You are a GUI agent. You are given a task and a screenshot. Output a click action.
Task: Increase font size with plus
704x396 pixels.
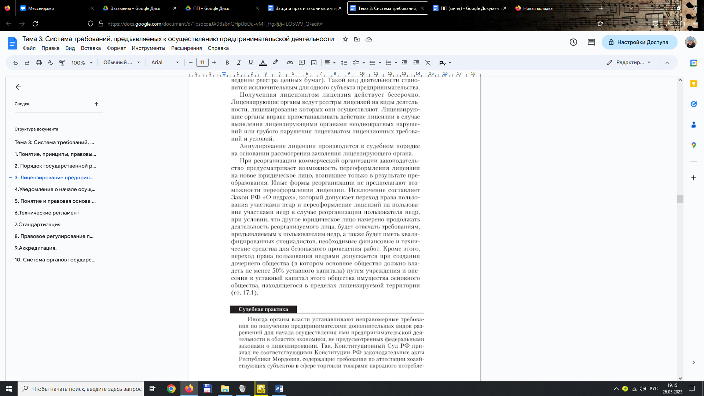214,63
